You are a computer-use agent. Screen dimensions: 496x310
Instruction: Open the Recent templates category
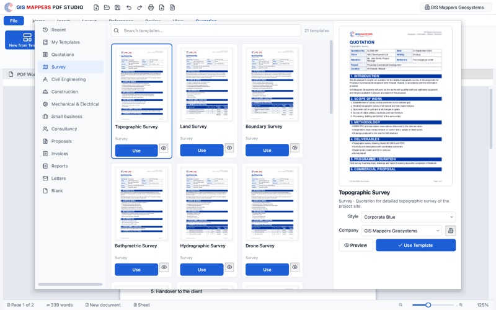tap(70, 30)
